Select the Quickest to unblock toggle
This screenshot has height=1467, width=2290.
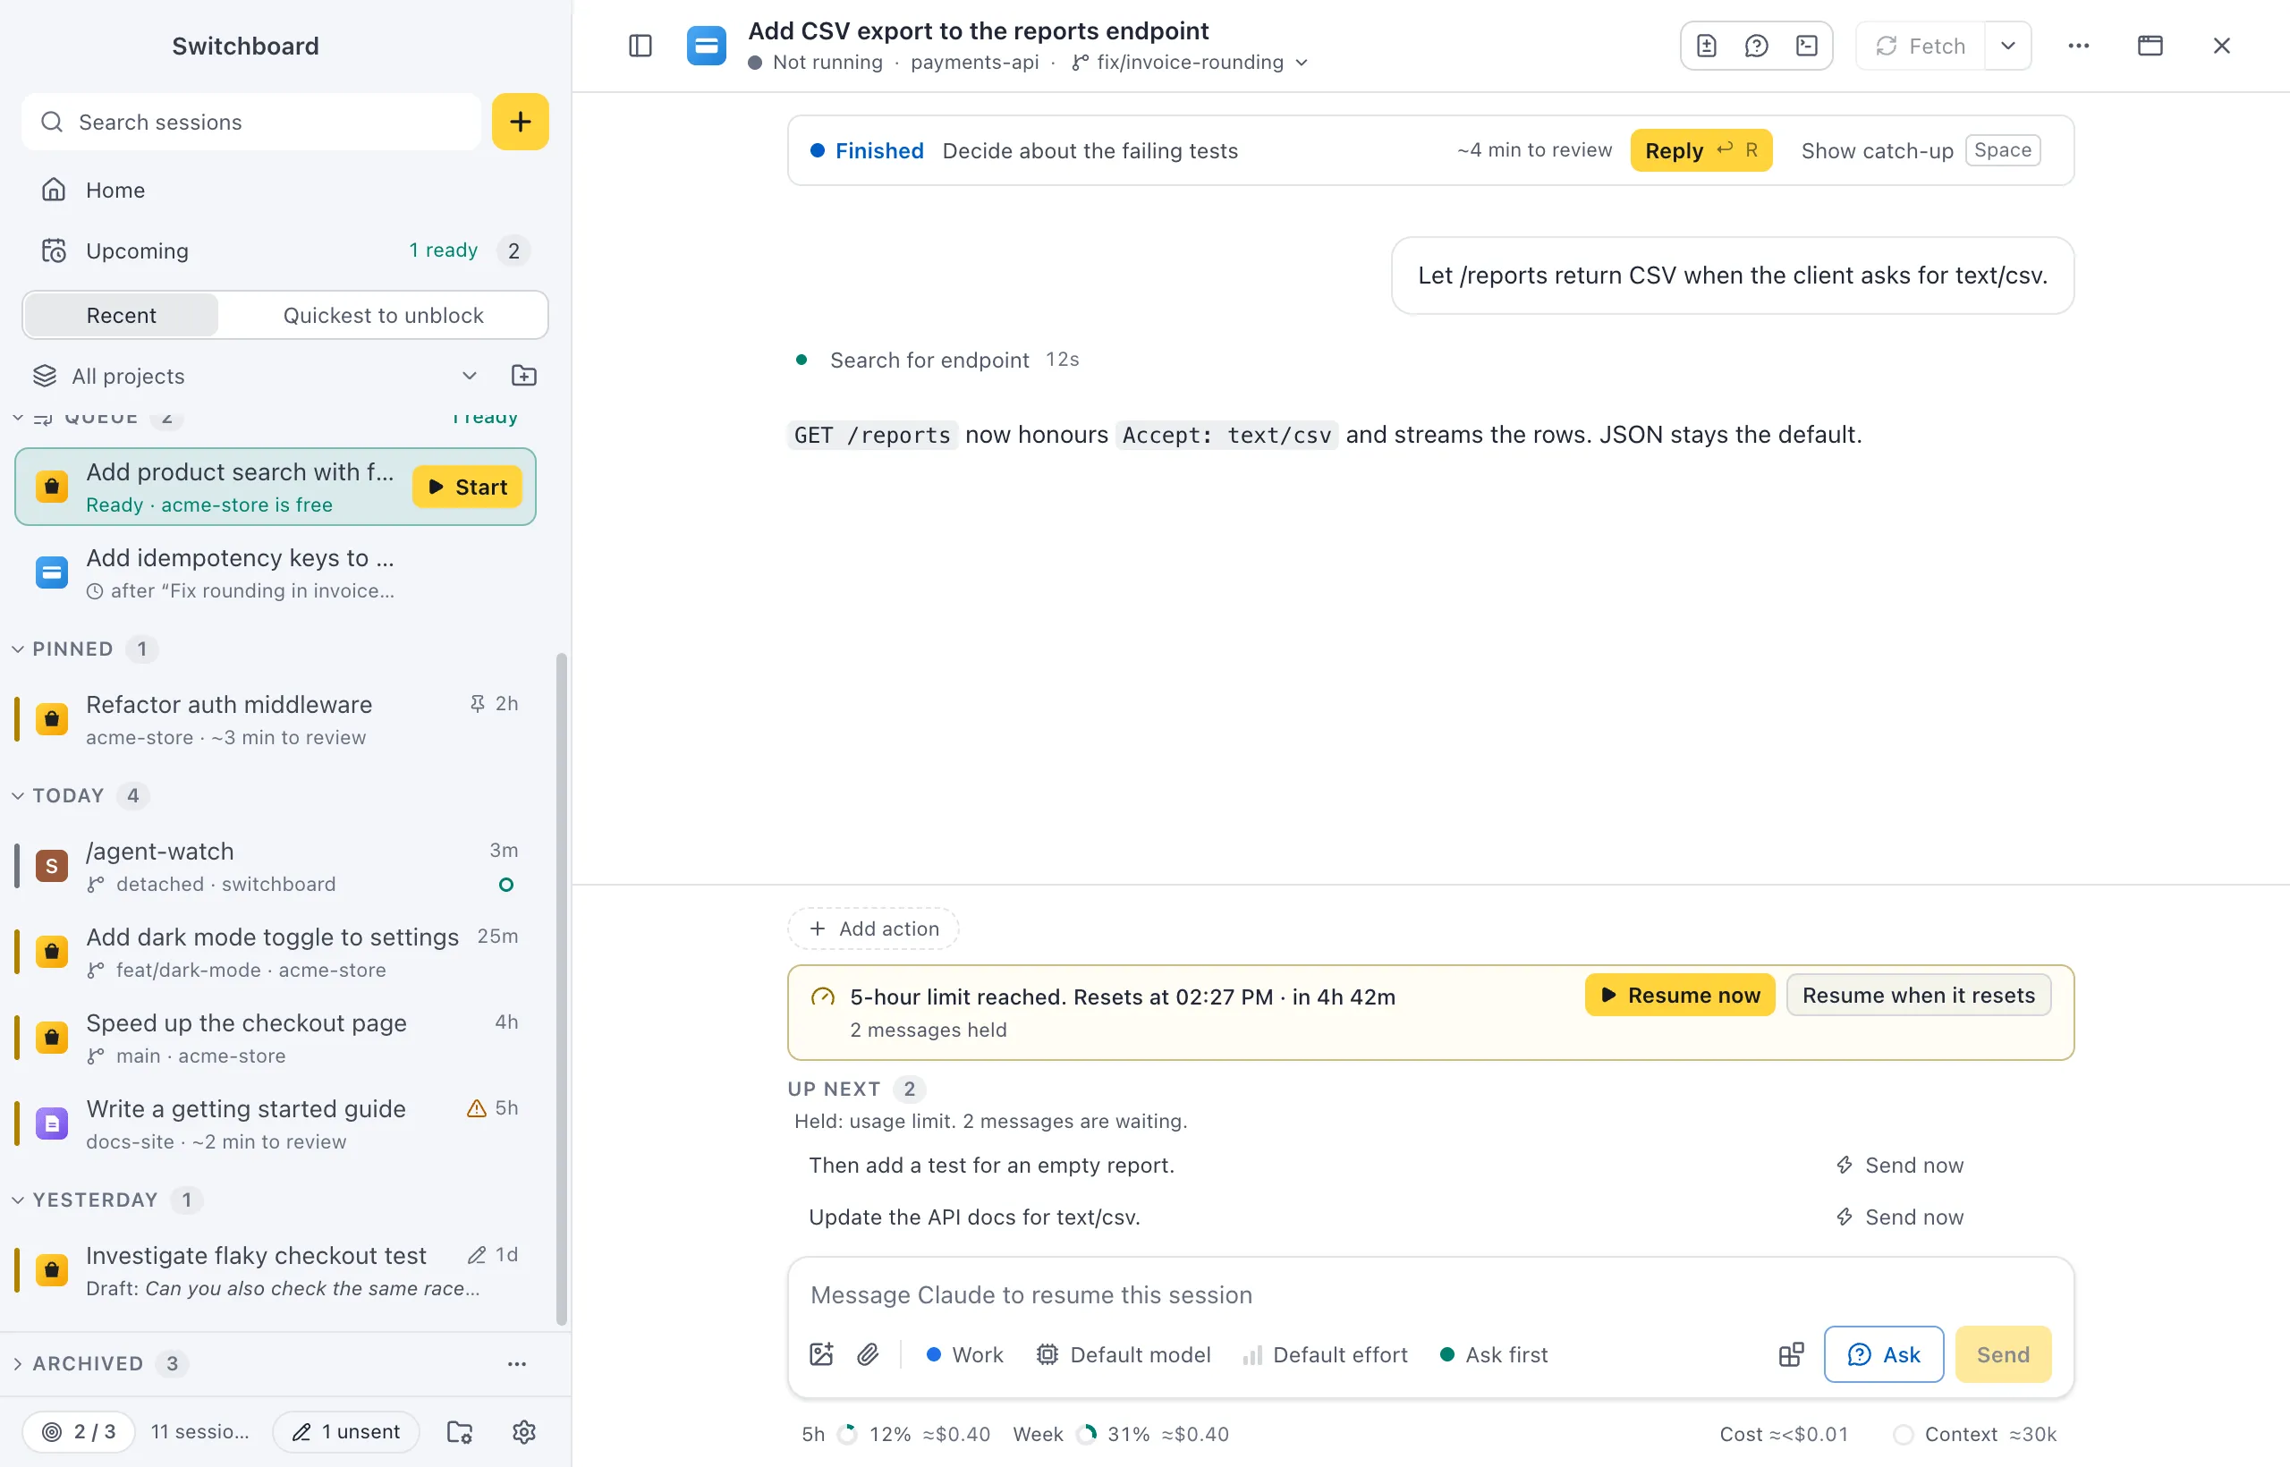pos(383,315)
